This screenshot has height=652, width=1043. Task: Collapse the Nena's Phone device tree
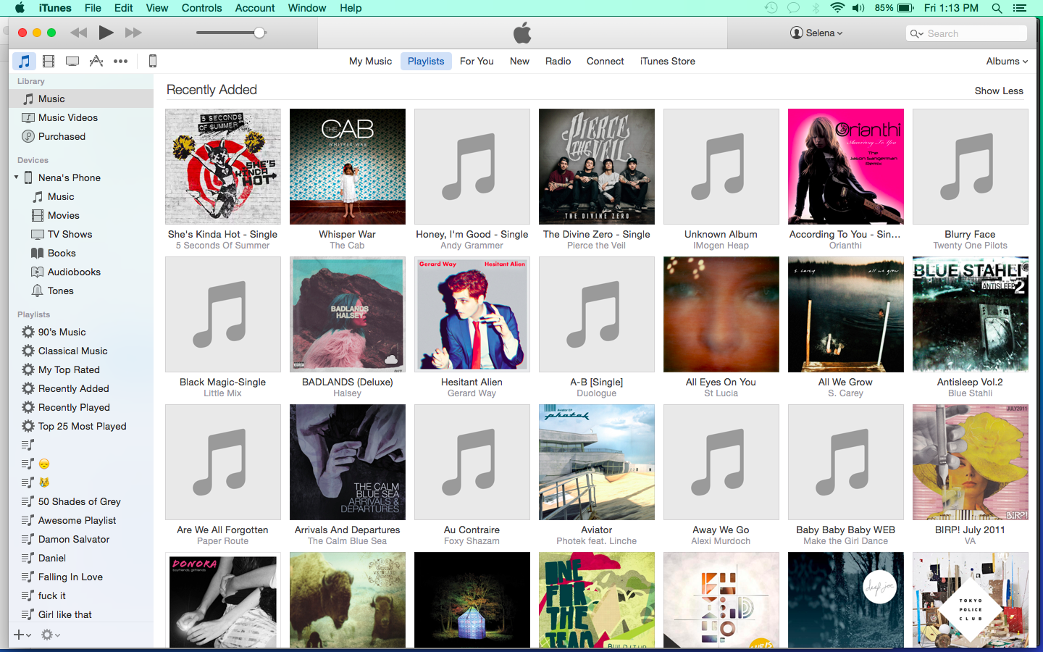16,177
